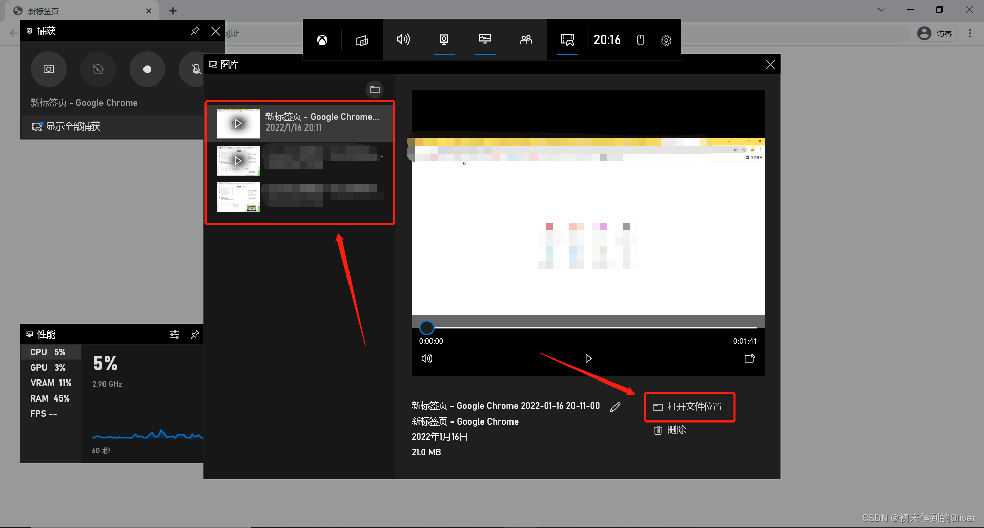
Task: Open Game Bar settings gear
Action: click(x=666, y=40)
